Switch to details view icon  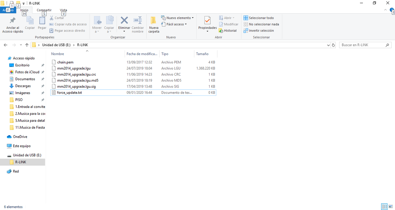(x=384, y=207)
